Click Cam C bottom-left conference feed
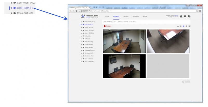 coord(124,66)
